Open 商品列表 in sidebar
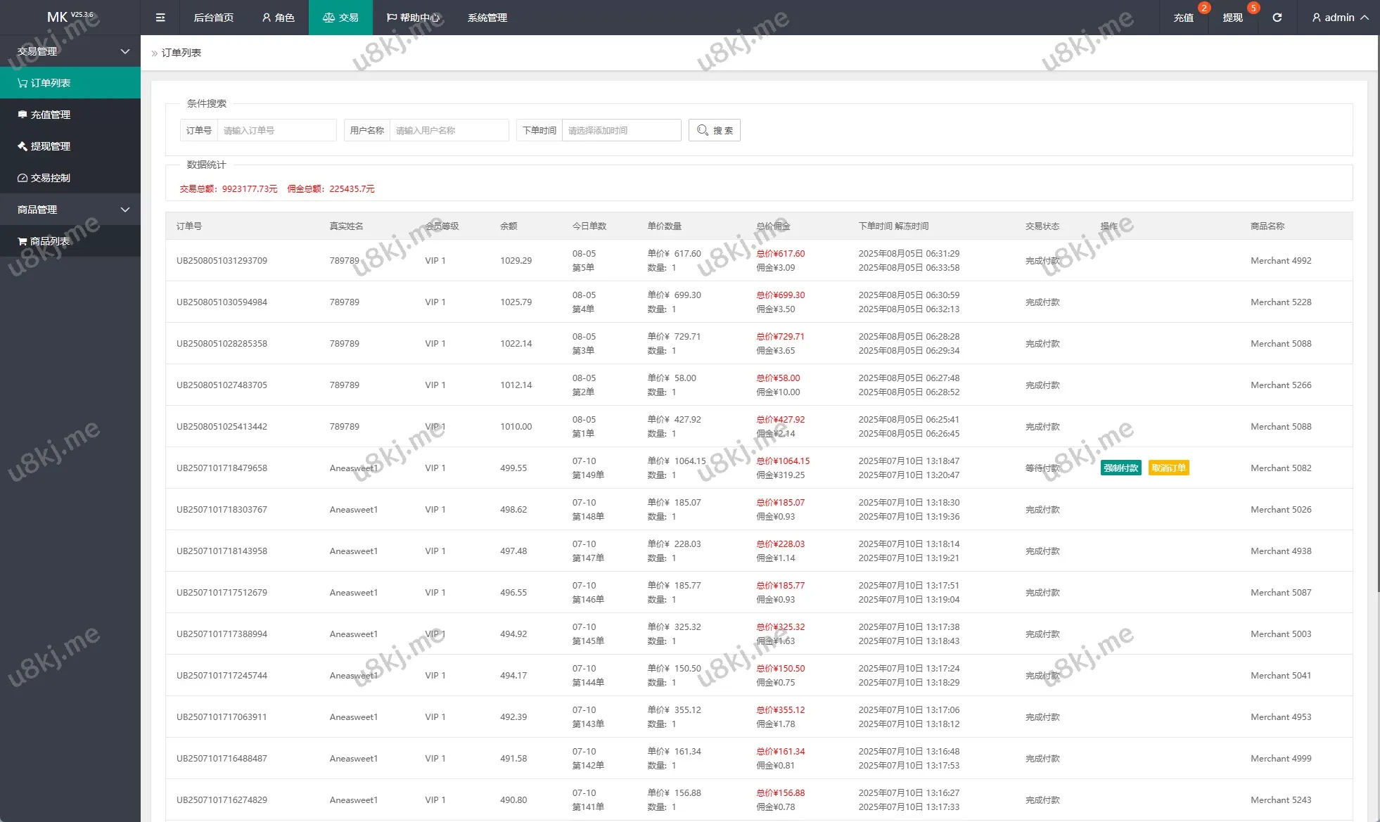This screenshot has height=822, width=1380. point(49,241)
